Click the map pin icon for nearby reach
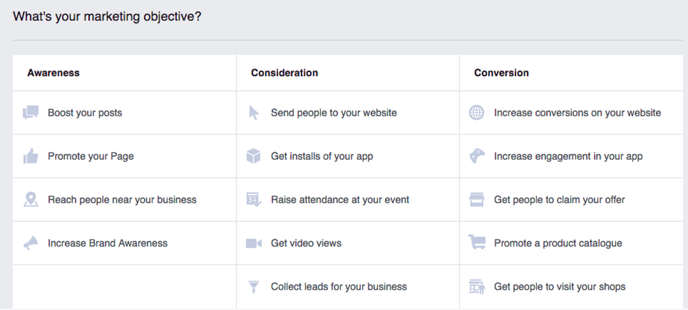688x310 pixels. 31,200
